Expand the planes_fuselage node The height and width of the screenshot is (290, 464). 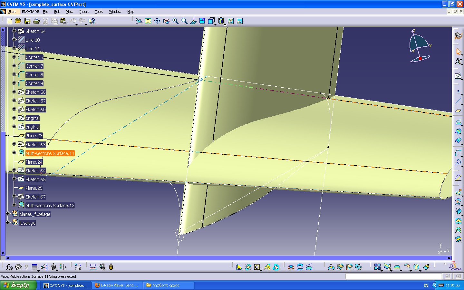[8, 213]
